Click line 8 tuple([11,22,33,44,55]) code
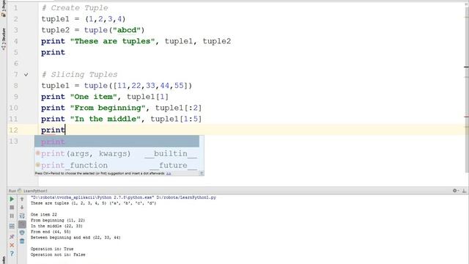Image resolution: width=469 pixels, height=264 pixels. pyautogui.click(x=138, y=86)
